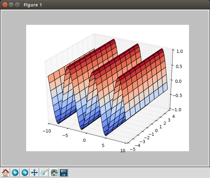Click the 1.0 tick label on the z-axis
The image size is (210, 178).
[179, 51]
